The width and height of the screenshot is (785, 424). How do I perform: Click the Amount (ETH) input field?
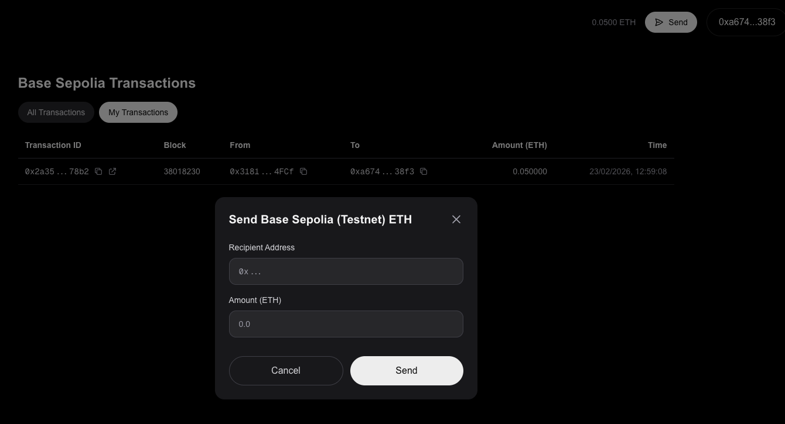(x=346, y=324)
